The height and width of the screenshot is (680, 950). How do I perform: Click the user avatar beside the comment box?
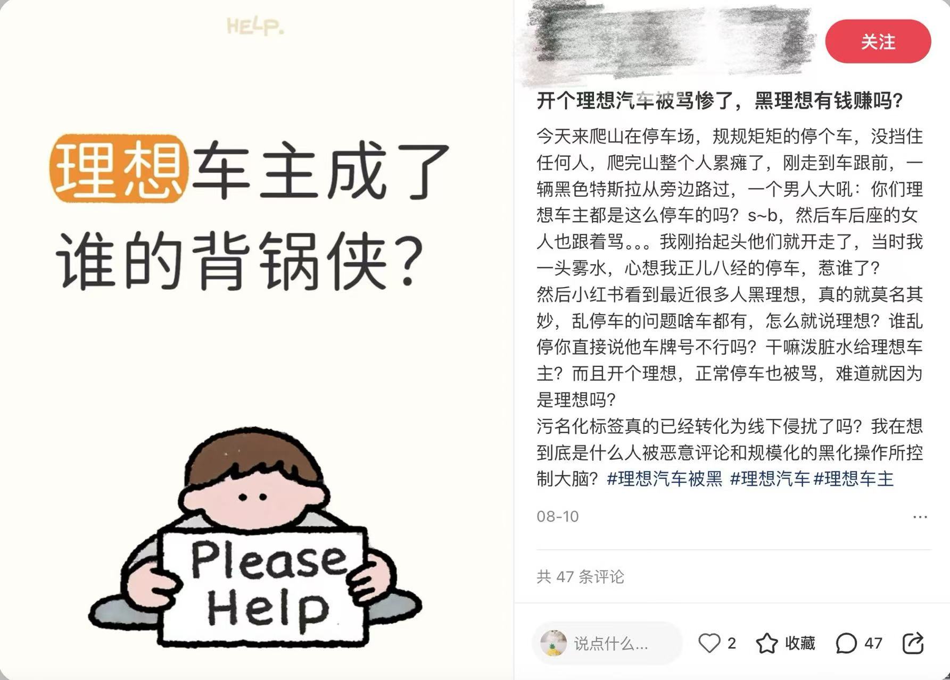pos(554,643)
